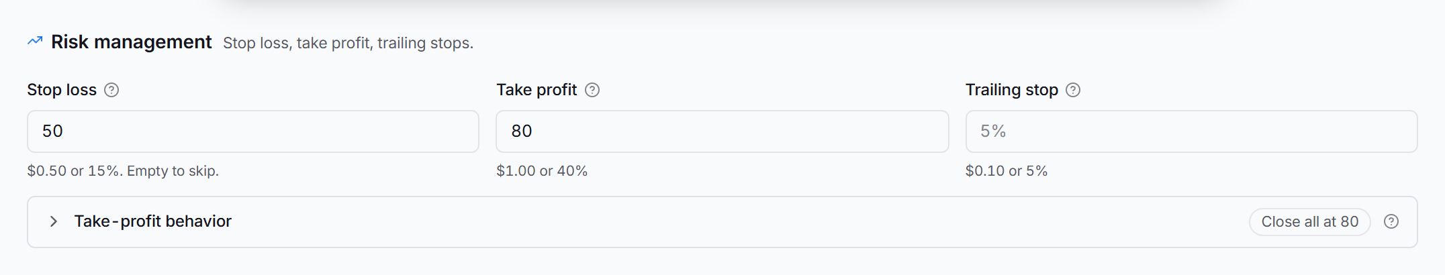This screenshot has height=275, width=1445.
Task: Click the Risk management trend arrow icon
Action: tap(35, 42)
